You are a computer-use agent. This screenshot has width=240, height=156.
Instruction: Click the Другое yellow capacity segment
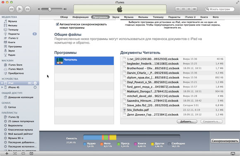(113, 137)
